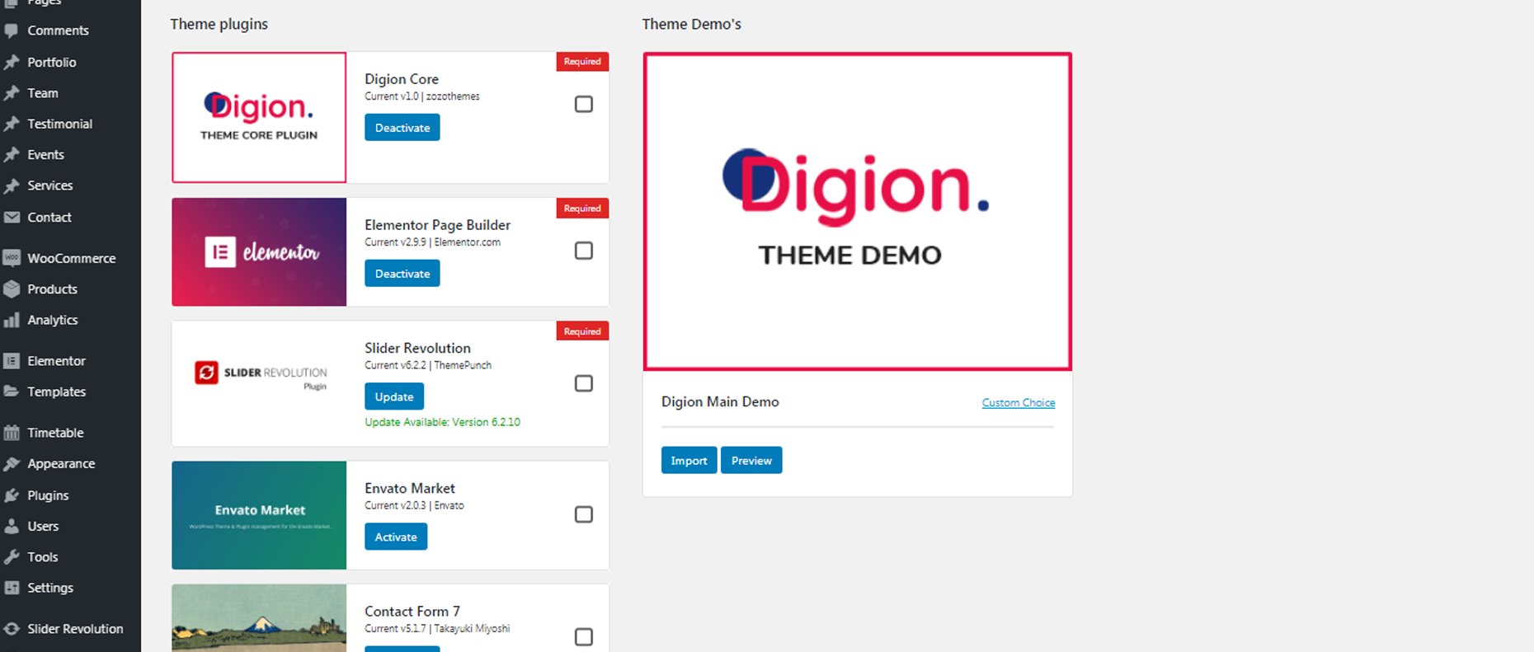Screen dimensions: 1534x652
Task: Click the Digion Theme Demo thumbnail
Action: pos(857,212)
